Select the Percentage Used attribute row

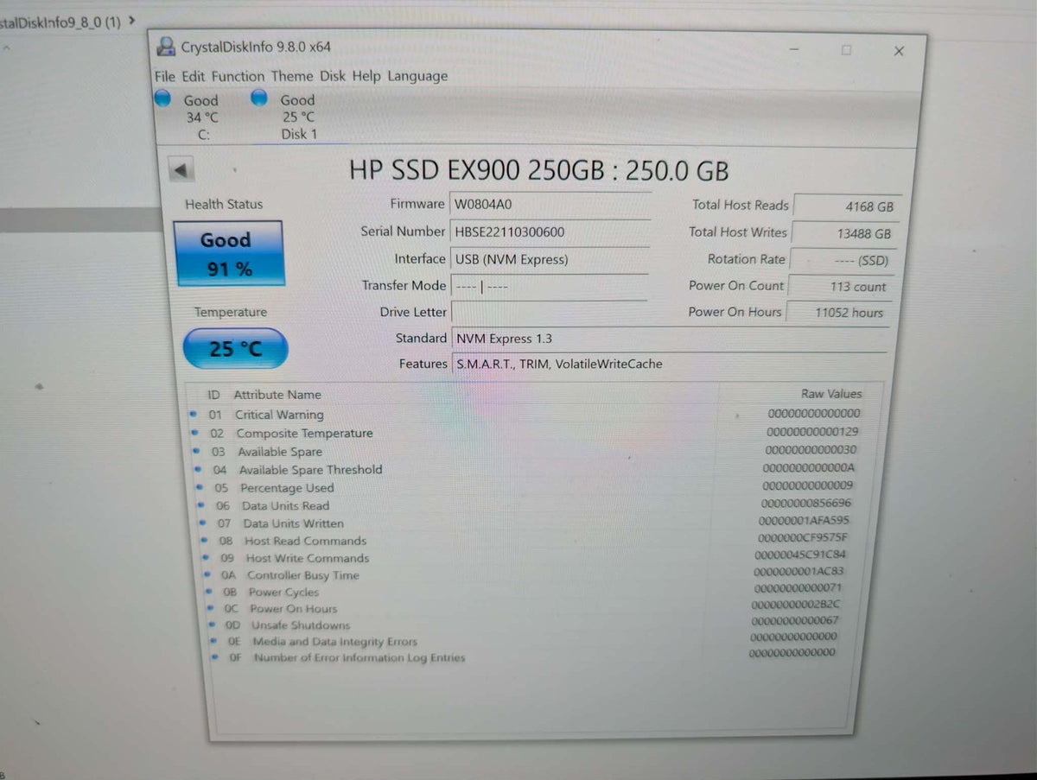coord(525,487)
